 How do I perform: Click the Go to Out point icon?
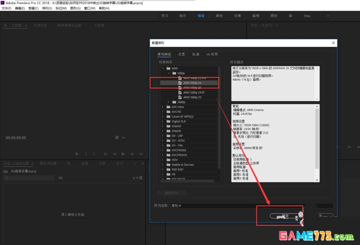(141, 154)
